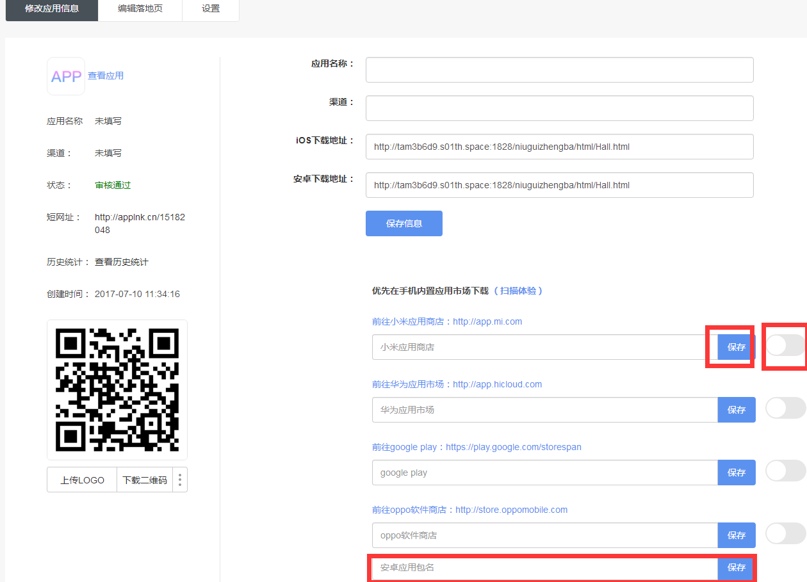Click the short URL http://applnk.cn/15182048

click(x=140, y=223)
